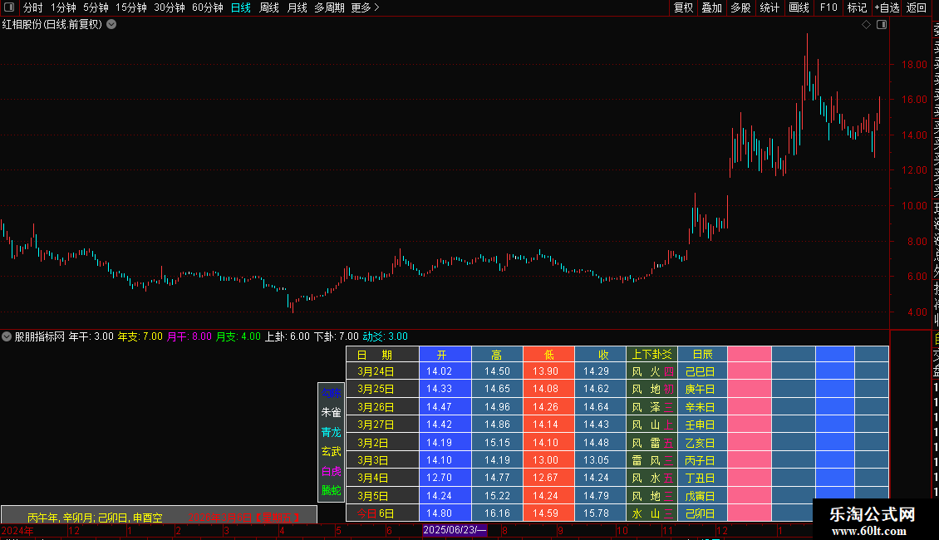Select the 3月3日 date cell
The width and height of the screenshot is (939, 540).
point(383,459)
